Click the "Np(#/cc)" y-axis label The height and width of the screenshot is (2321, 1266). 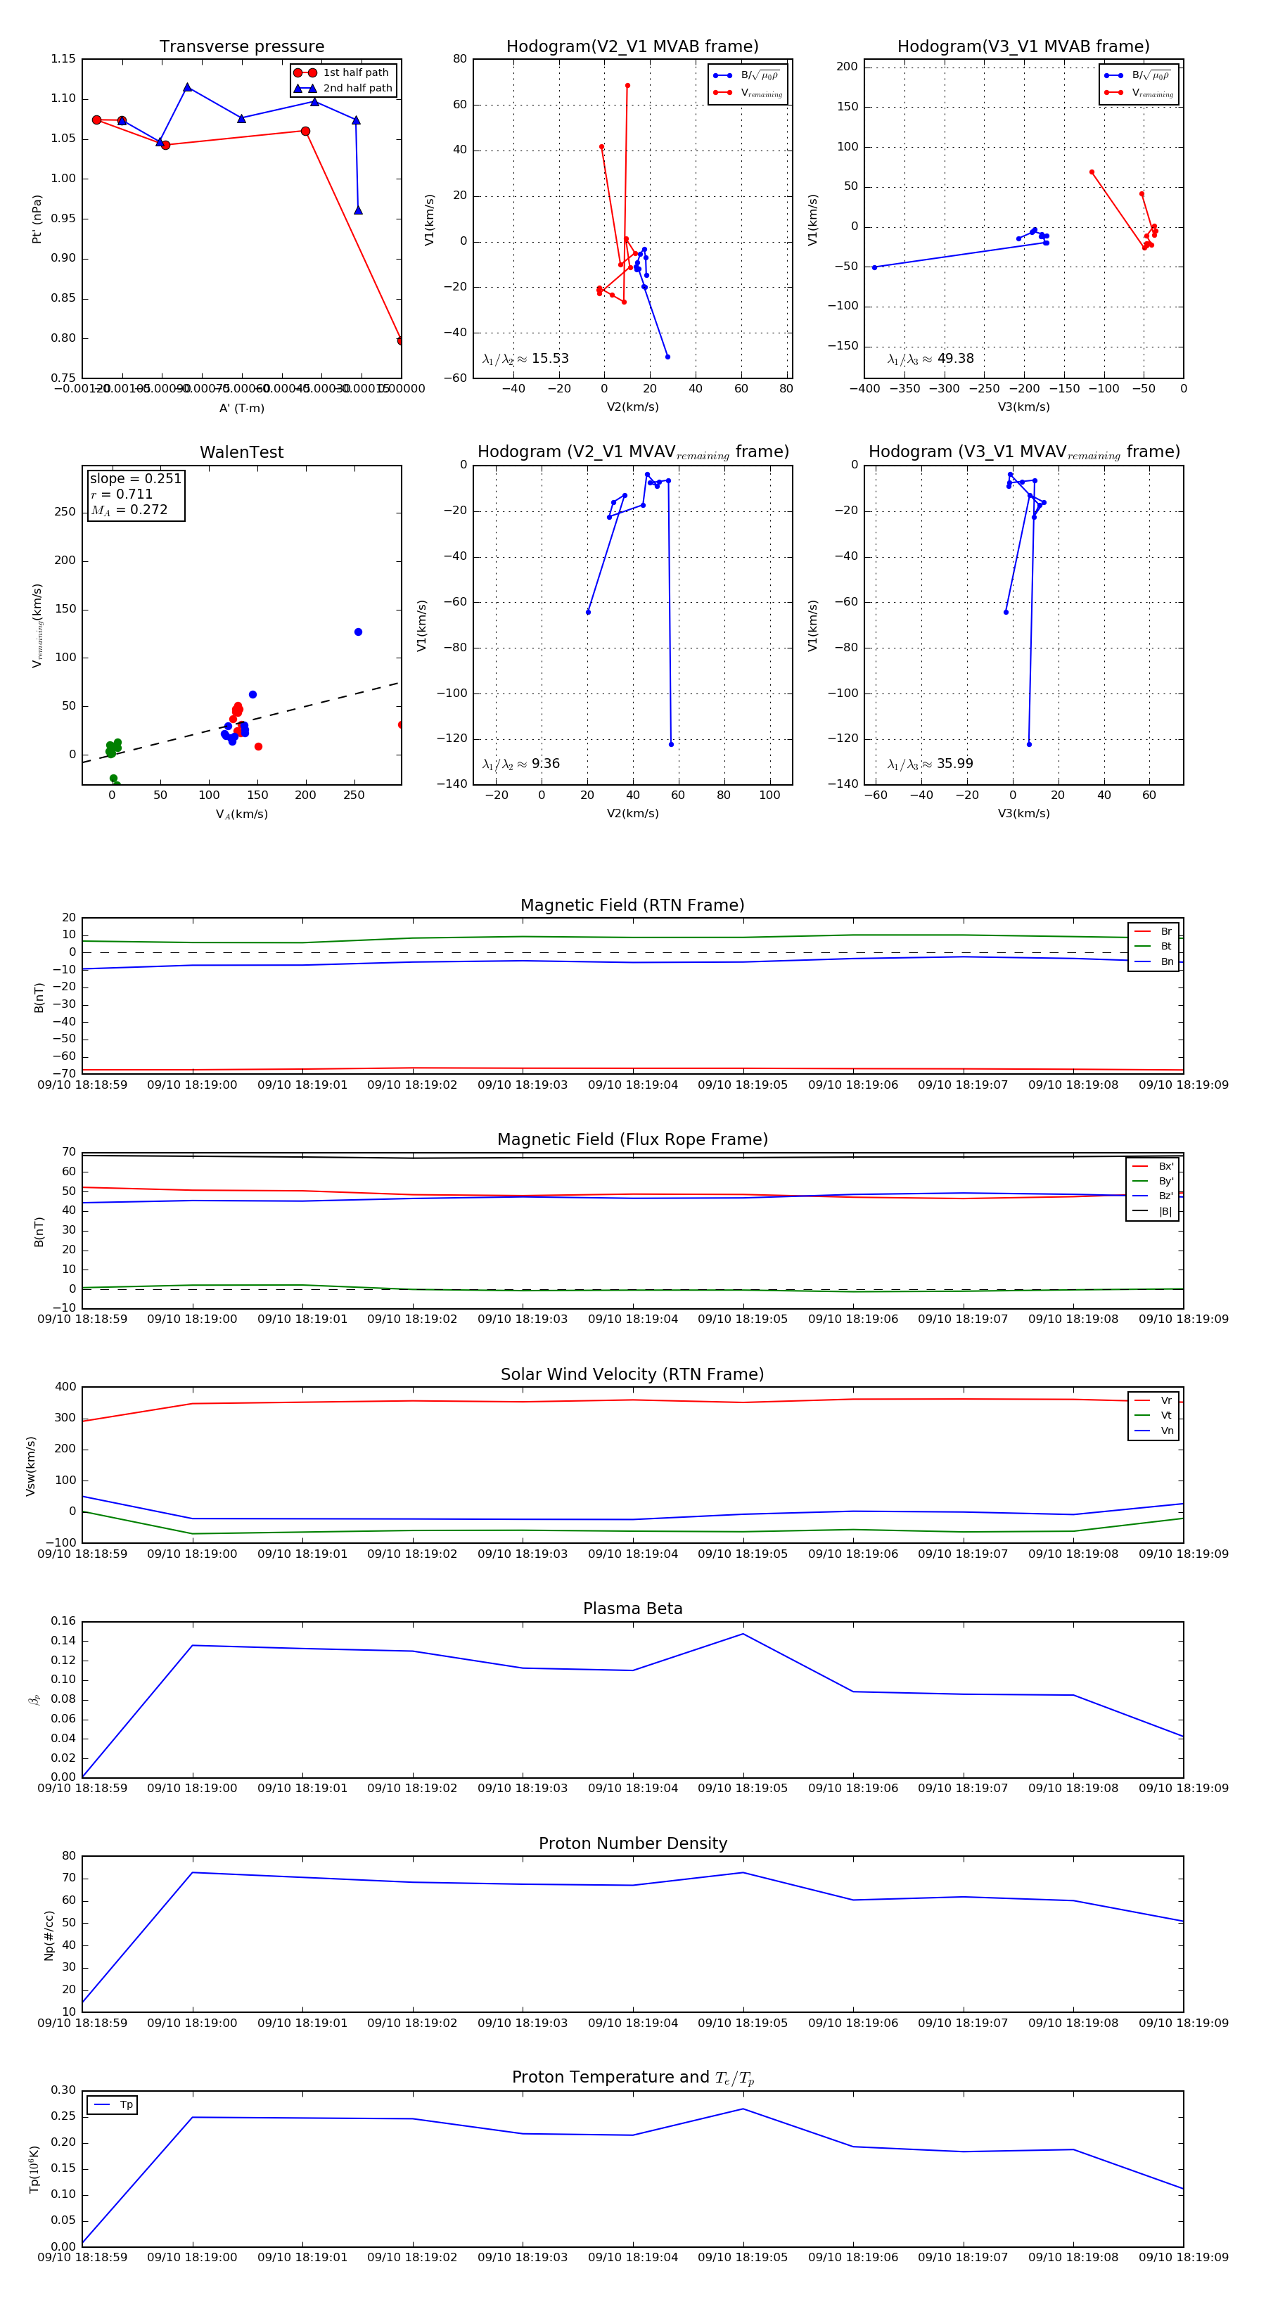tap(49, 1936)
